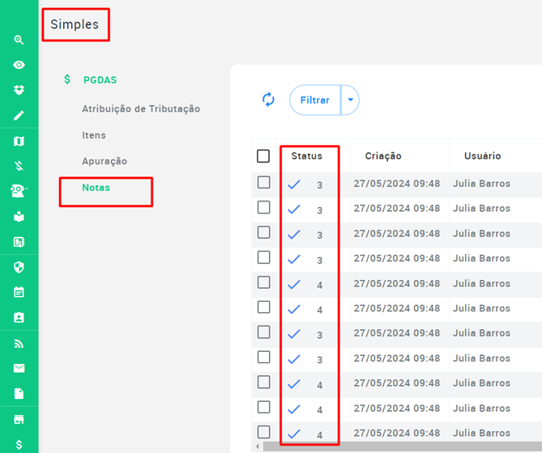542x453 pixels.
Task: Check the last visible row's checkbox
Action: pyautogui.click(x=264, y=432)
